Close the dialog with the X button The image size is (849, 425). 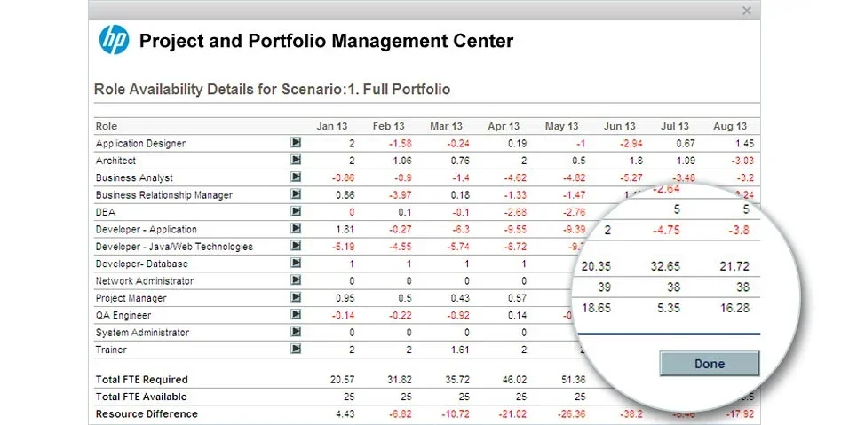click(x=746, y=11)
